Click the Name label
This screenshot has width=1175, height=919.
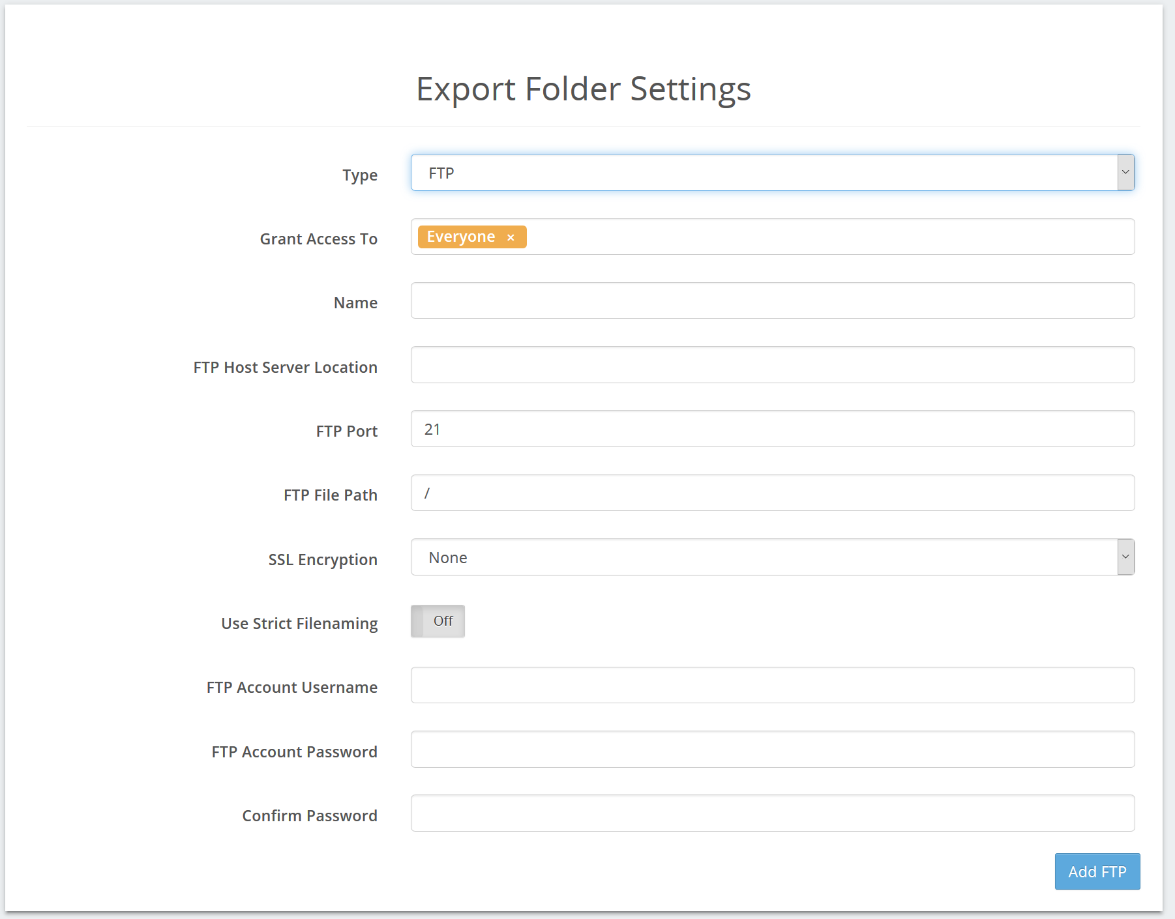coord(356,303)
